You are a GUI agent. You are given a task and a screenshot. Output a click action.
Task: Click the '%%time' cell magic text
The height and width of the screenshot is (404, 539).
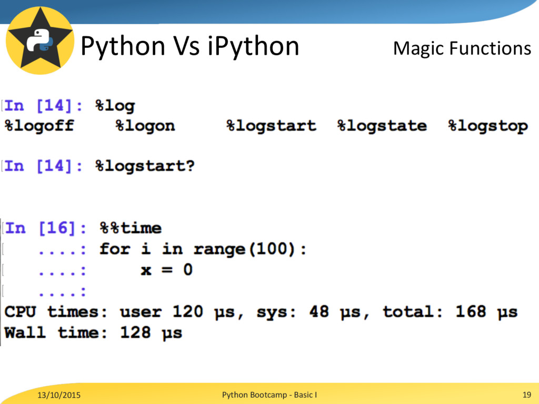(131, 228)
